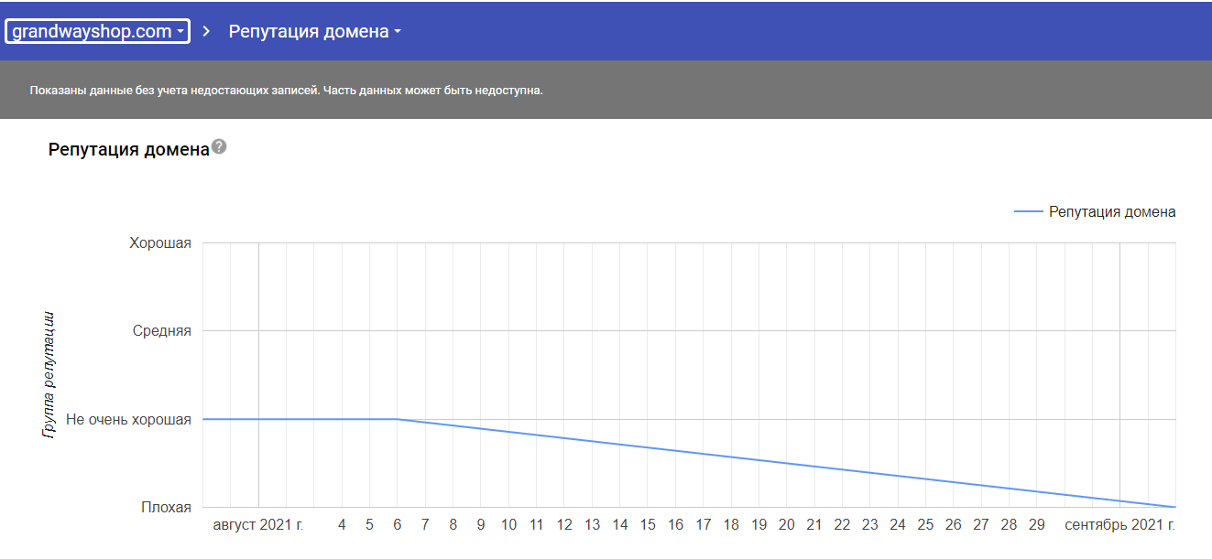
Task: Click the Хорошая y-axis label
Action: click(x=160, y=242)
